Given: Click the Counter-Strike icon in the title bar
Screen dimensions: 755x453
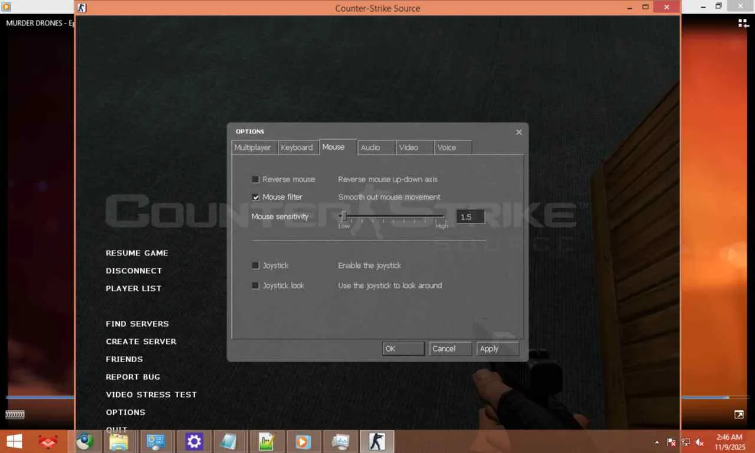Looking at the screenshot, I should coord(83,8).
